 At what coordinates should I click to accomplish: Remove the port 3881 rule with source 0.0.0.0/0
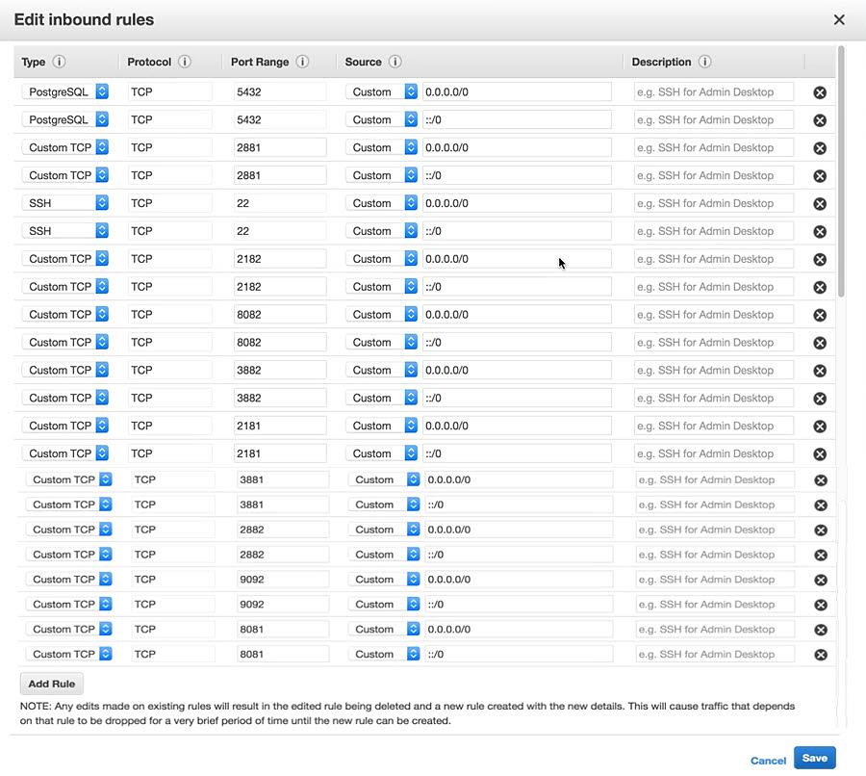[822, 480]
